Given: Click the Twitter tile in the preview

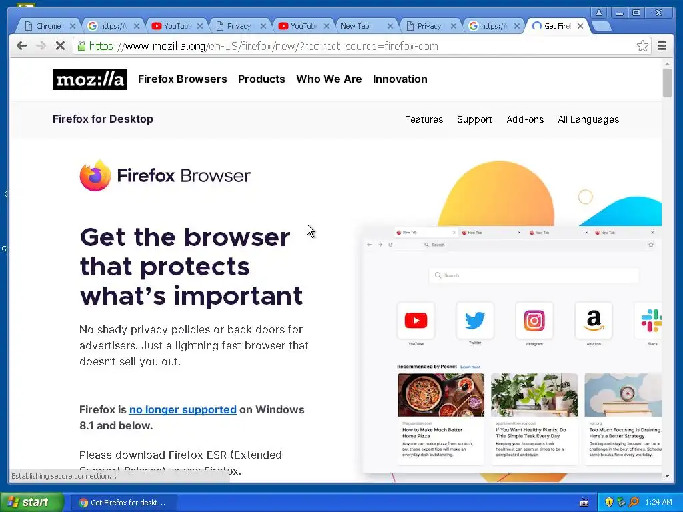Looking at the screenshot, I should pyautogui.click(x=475, y=321).
